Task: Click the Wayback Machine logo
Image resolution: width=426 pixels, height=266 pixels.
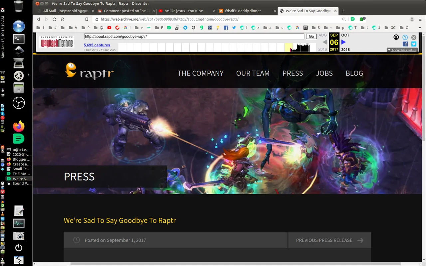Action: click(x=57, y=42)
